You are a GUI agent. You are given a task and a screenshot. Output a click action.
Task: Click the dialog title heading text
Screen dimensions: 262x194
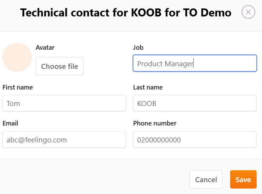[x=126, y=13]
